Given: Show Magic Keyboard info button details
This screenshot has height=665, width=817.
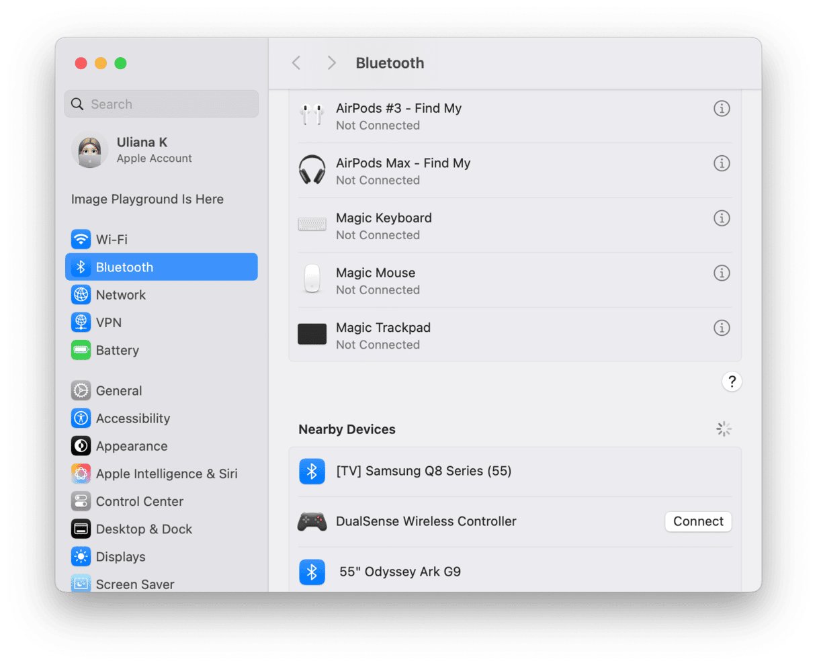Looking at the screenshot, I should coord(722,218).
